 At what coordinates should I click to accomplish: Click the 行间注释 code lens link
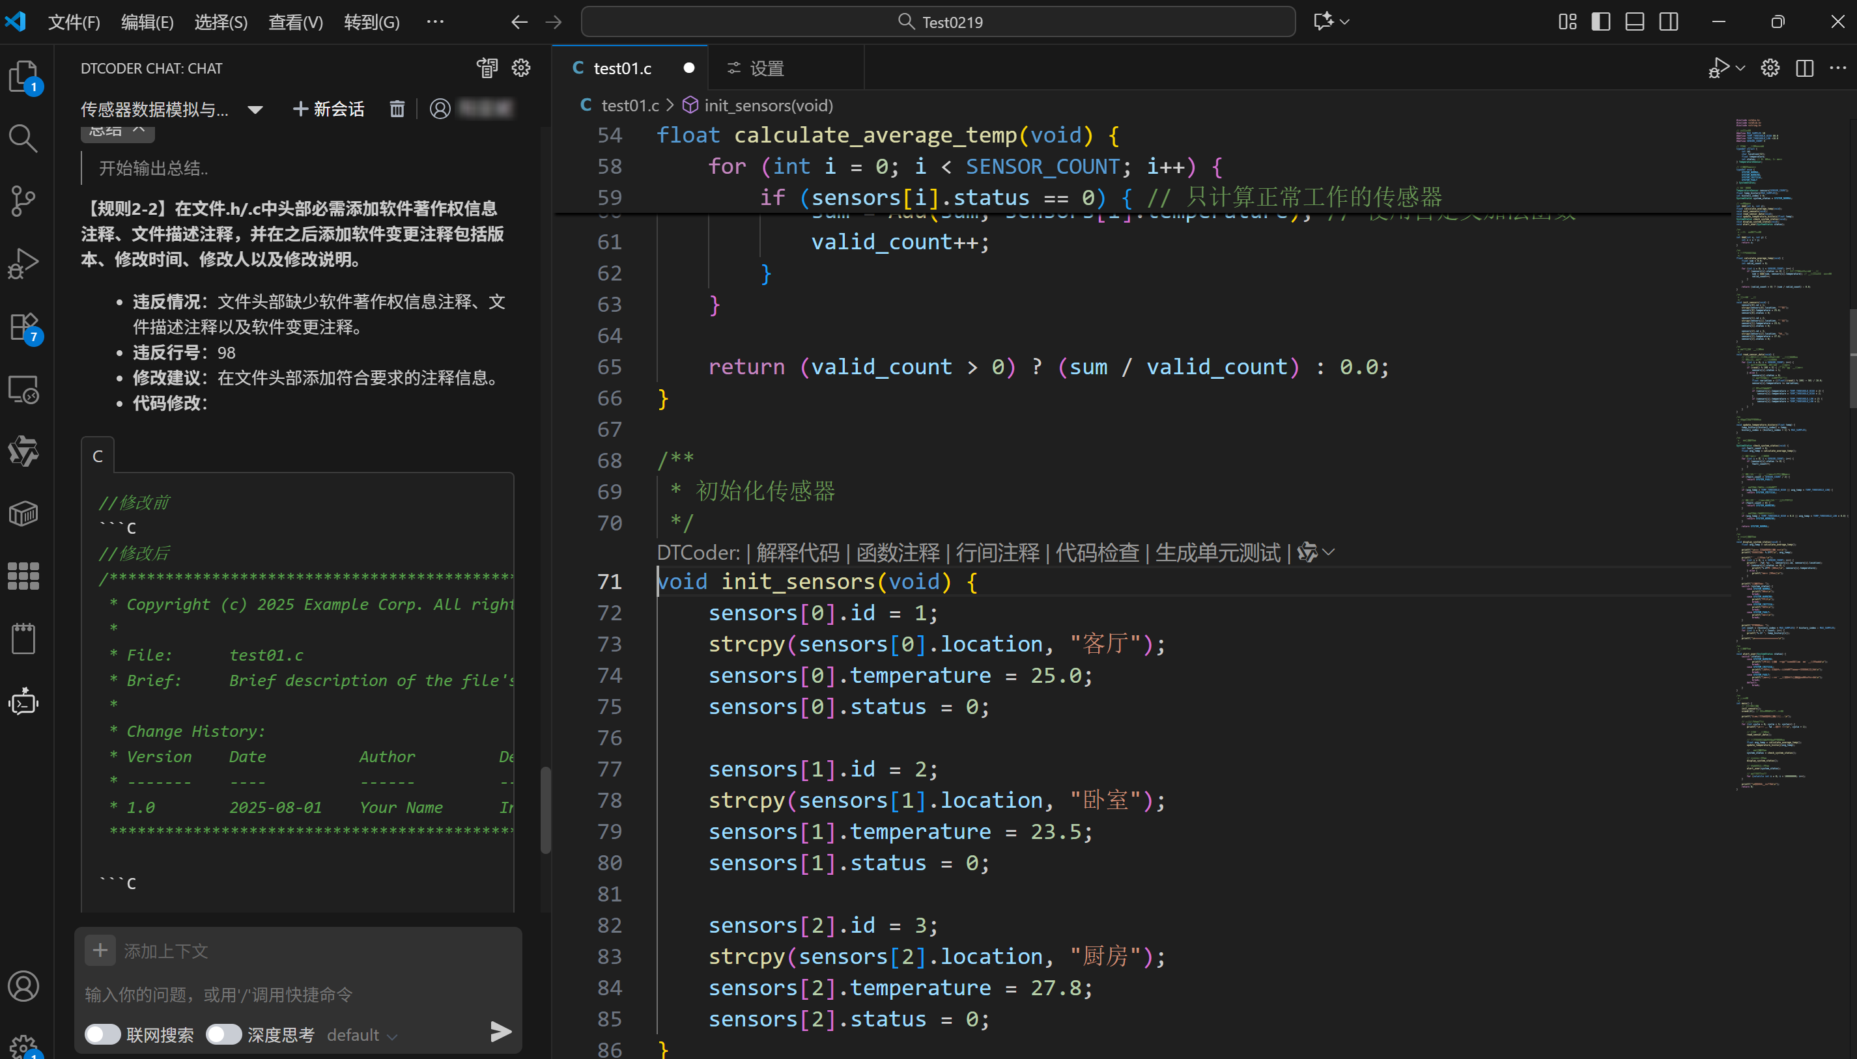click(x=999, y=553)
